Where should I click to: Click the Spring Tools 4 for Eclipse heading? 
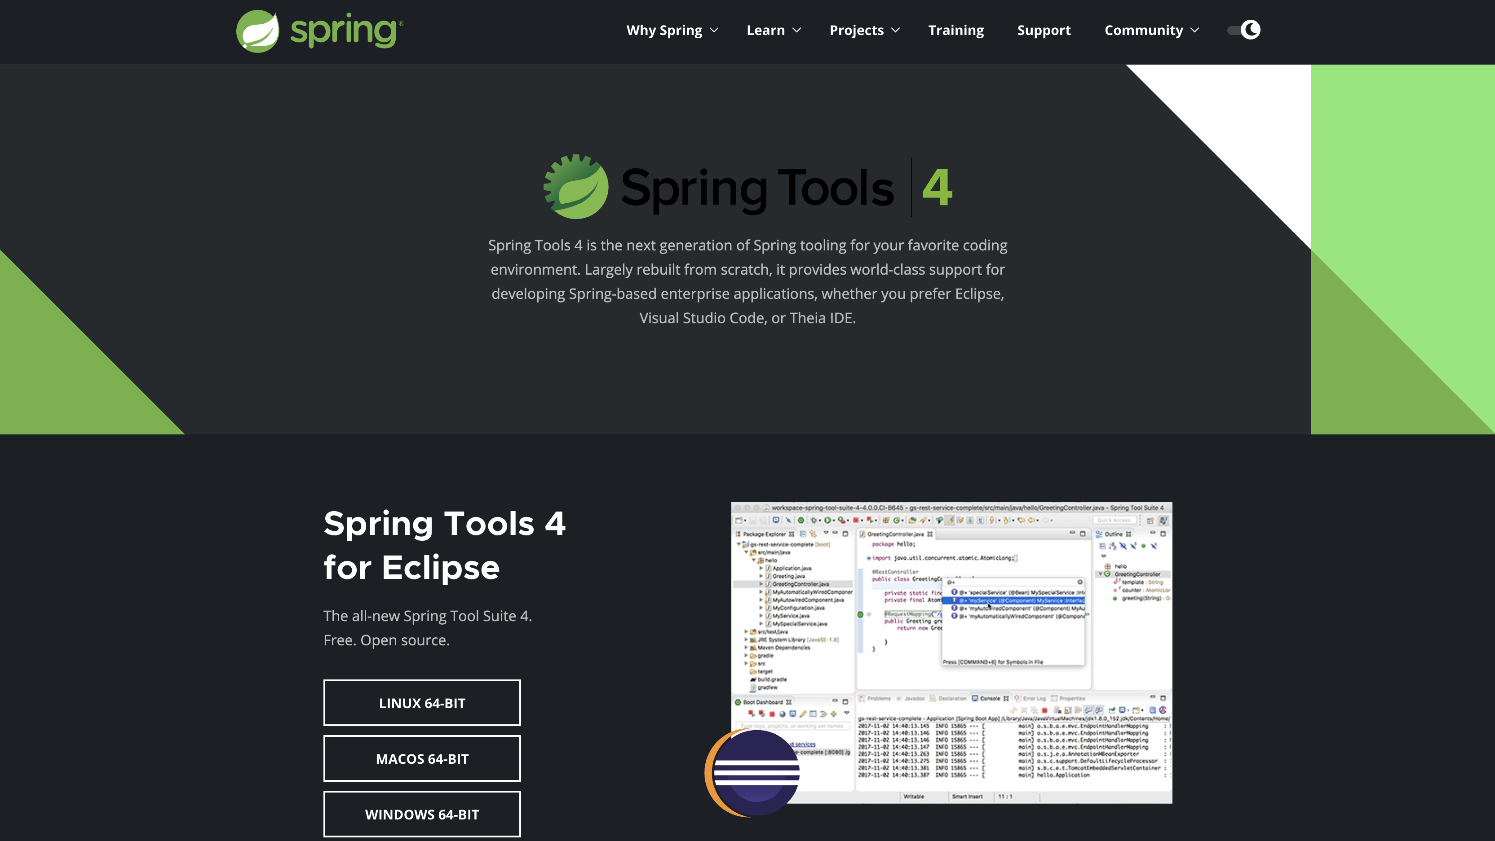click(445, 545)
